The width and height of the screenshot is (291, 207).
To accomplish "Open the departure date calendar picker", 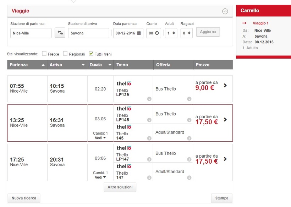I will point(139,33).
